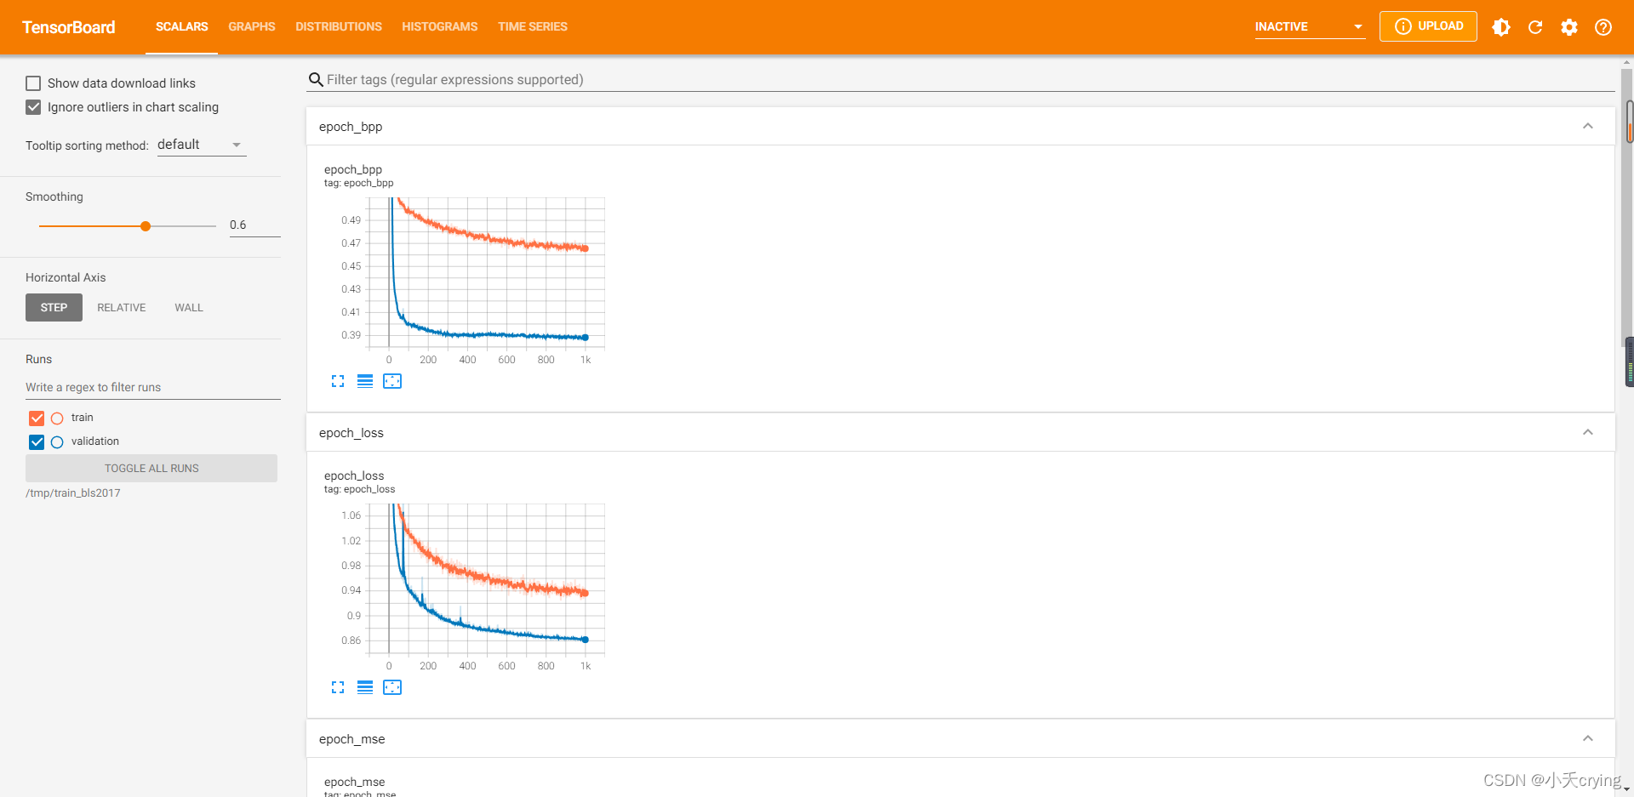Open the INACTIVE plugins dropdown
Screen dimensions: 1634x797
pyautogui.click(x=1310, y=27)
